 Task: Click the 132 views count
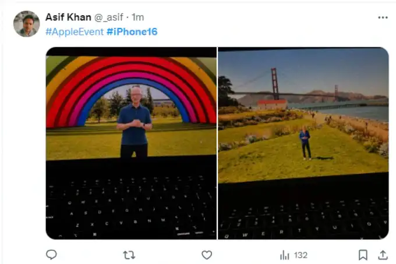(300, 255)
